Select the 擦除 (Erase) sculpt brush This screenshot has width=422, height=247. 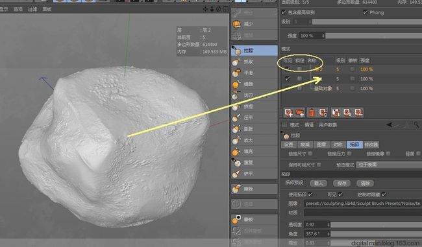tap(254, 189)
